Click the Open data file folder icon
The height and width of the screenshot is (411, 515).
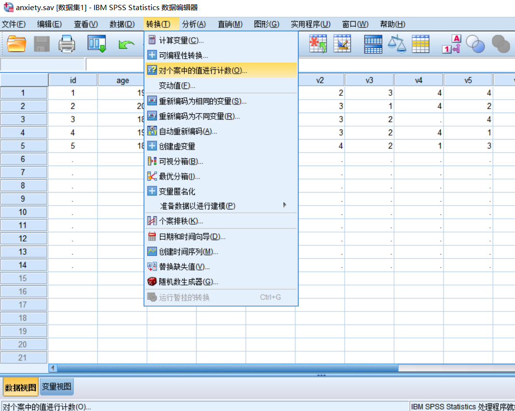[x=16, y=44]
